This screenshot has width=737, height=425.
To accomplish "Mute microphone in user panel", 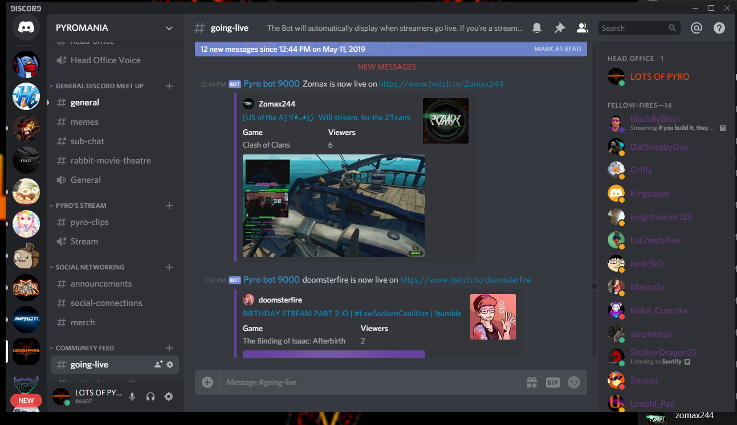I will (132, 397).
